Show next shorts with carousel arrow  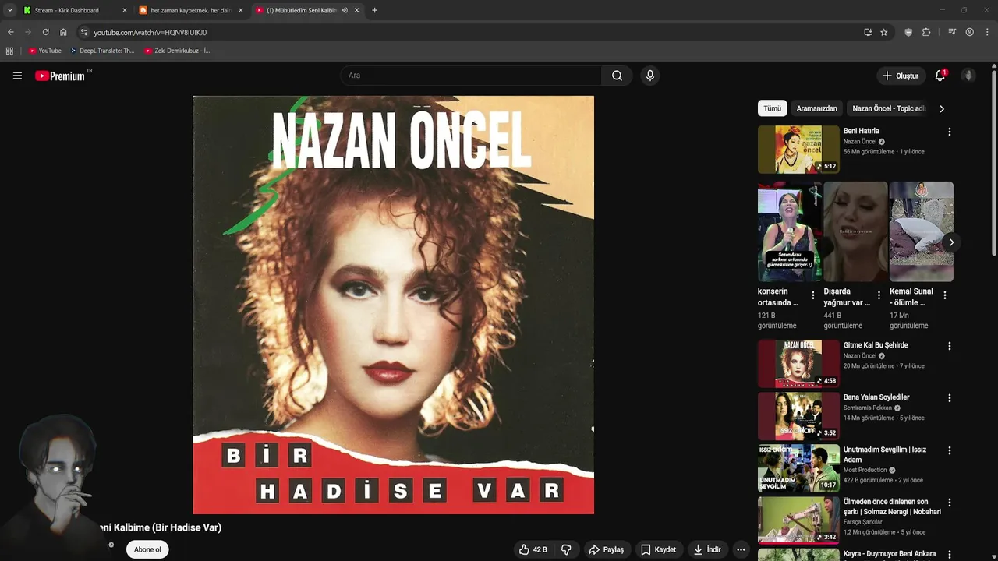tap(950, 242)
